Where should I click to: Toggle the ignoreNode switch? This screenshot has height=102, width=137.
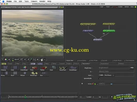(x=99, y=78)
